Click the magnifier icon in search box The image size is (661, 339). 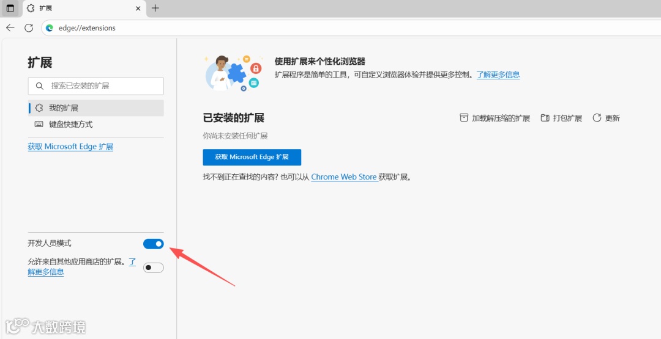40,86
